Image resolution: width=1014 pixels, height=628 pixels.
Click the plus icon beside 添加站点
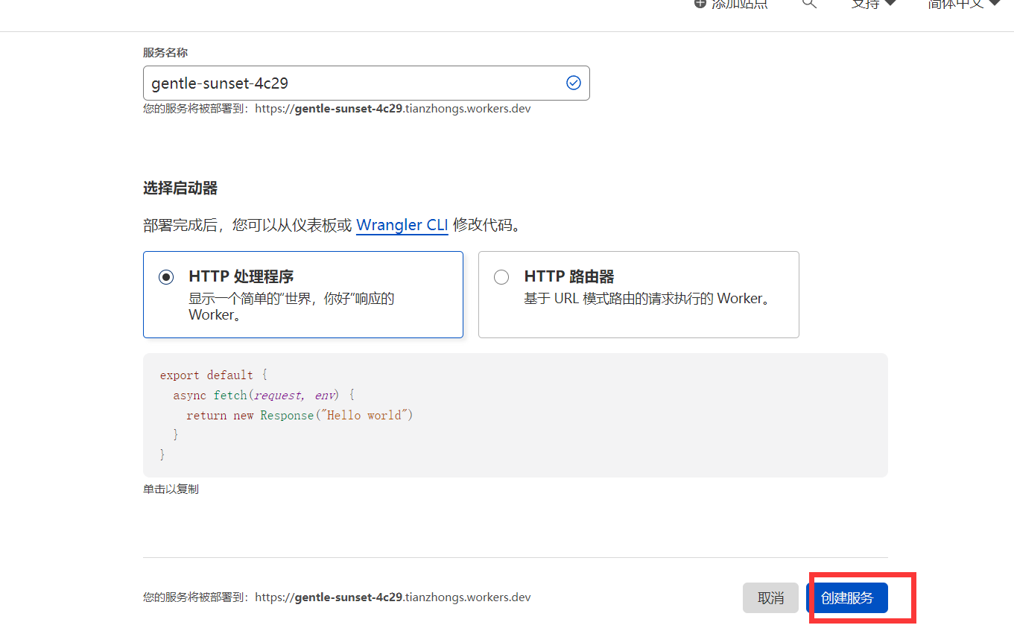coord(700,4)
